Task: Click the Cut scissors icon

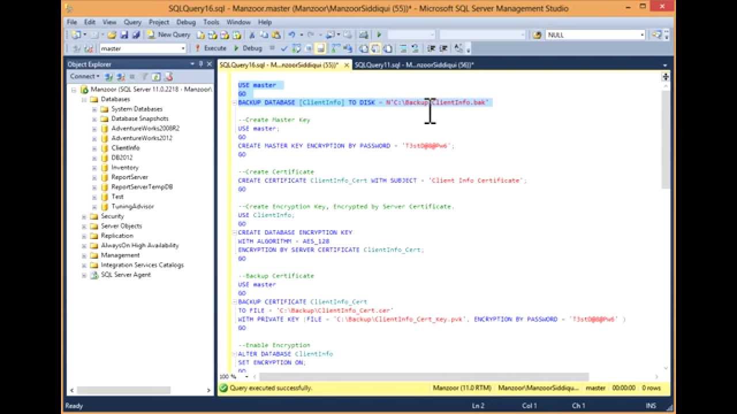Action: (252, 34)
